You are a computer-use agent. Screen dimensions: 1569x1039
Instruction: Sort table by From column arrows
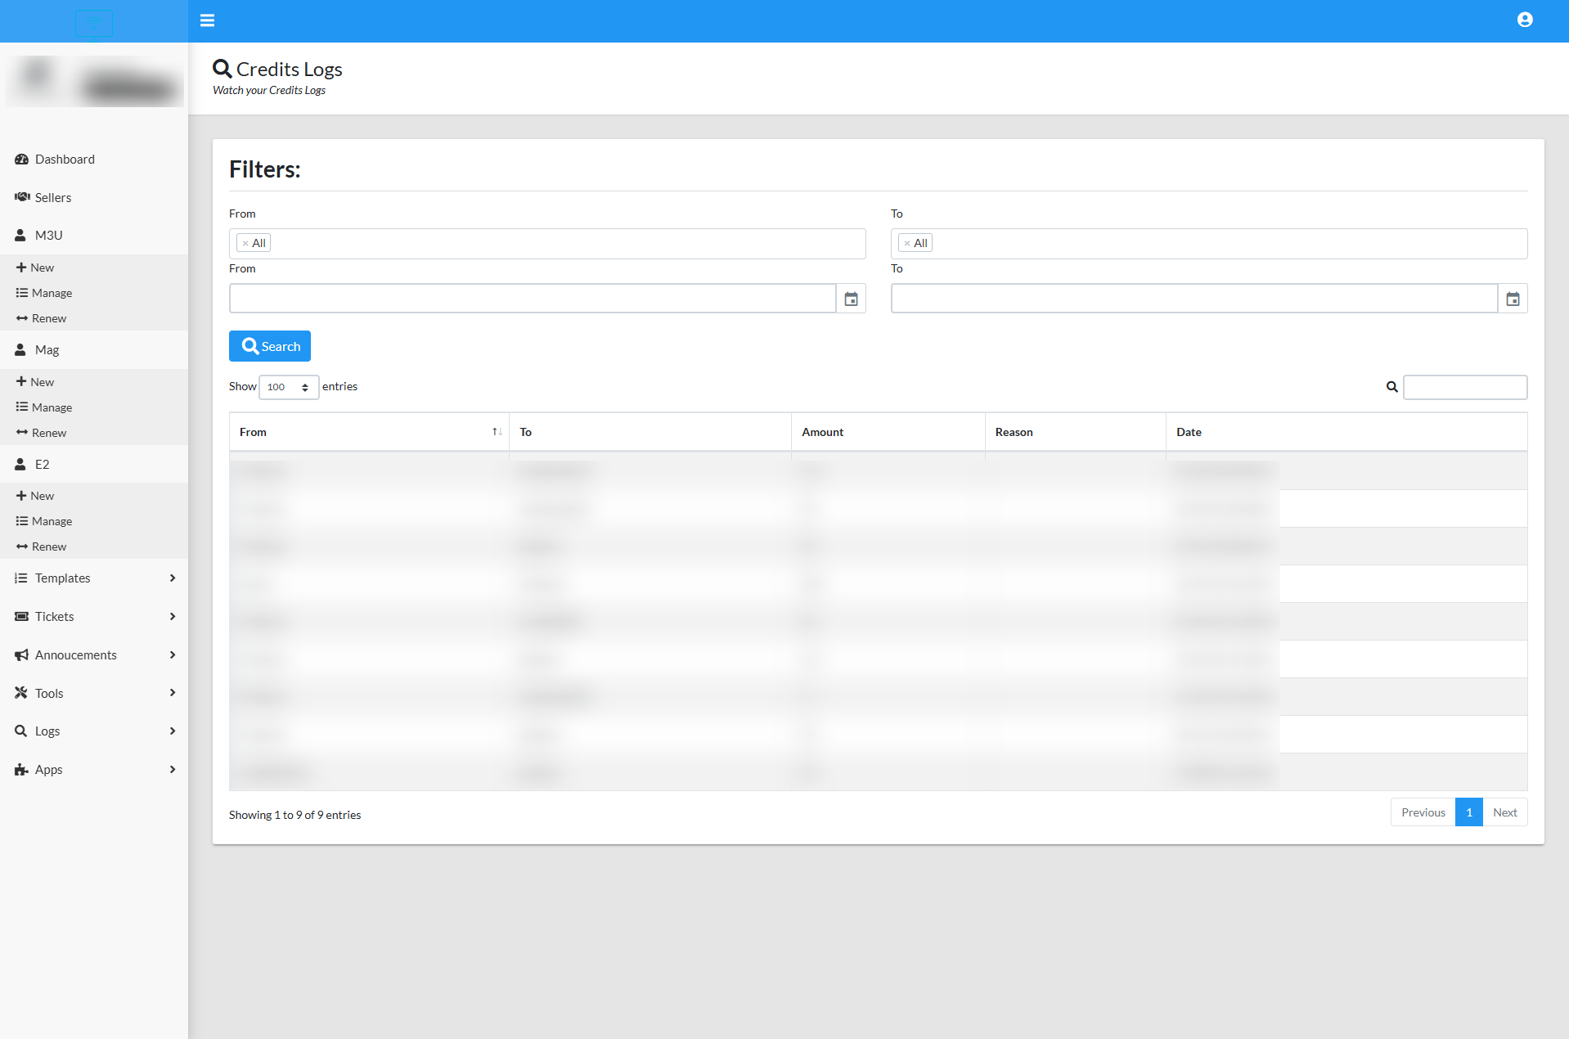coord(497,432)
